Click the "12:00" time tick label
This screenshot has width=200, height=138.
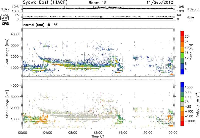[98, 133]
